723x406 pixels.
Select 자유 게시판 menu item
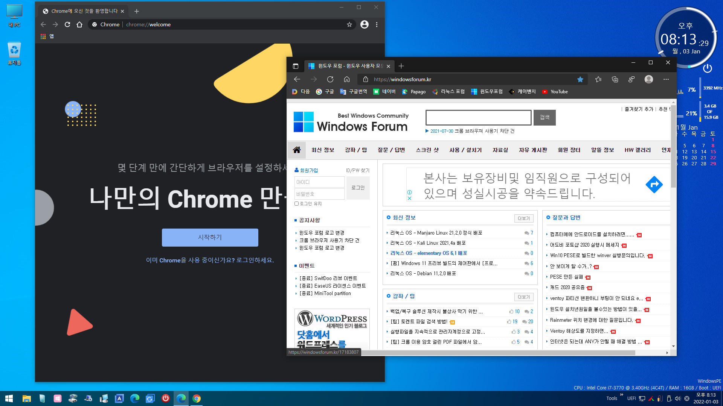[533, 150]
